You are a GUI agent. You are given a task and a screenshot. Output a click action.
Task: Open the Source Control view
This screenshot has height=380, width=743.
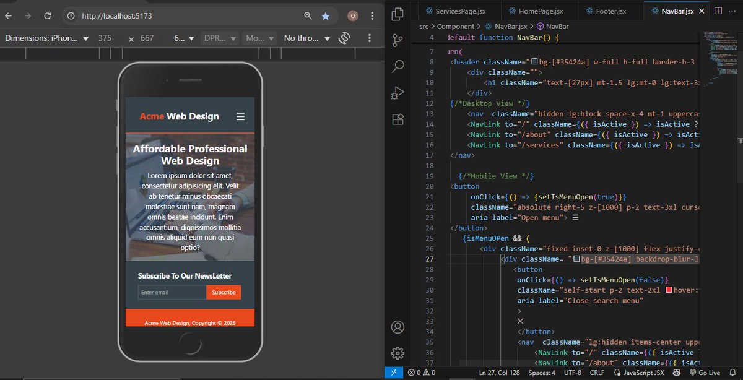point(398,40)
